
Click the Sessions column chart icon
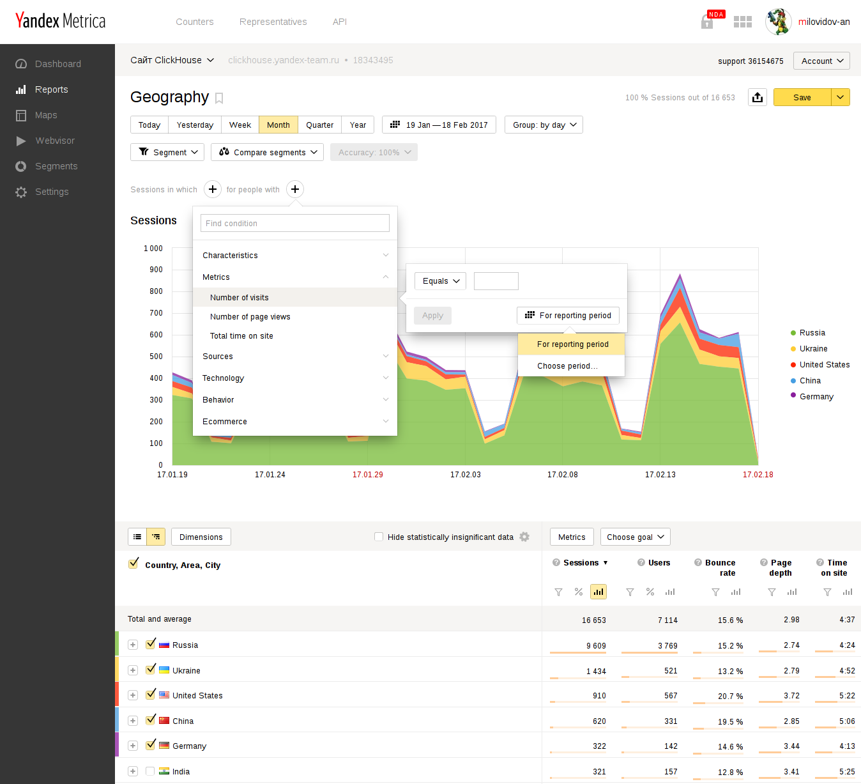coord(598,592)
